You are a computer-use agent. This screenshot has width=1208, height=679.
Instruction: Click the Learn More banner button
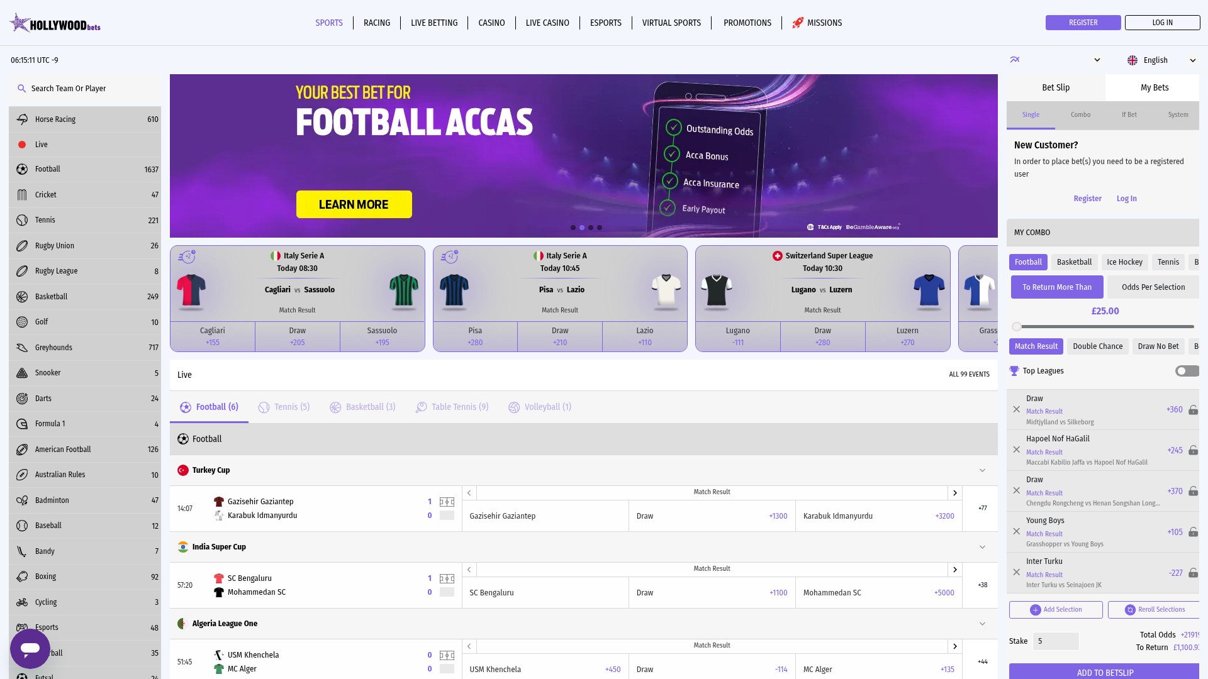point(354,204)
